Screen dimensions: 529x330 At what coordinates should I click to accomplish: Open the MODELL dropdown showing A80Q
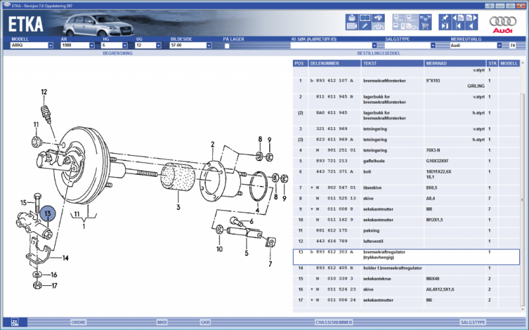click(50, 46)
